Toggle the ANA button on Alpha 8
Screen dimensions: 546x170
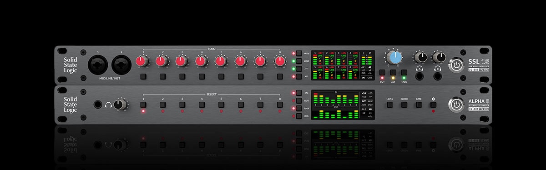point(299,108)
